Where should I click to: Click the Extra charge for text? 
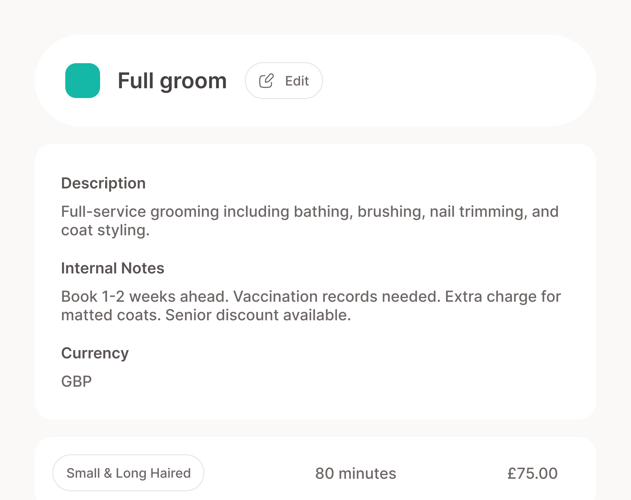click(x=503, y=297)
